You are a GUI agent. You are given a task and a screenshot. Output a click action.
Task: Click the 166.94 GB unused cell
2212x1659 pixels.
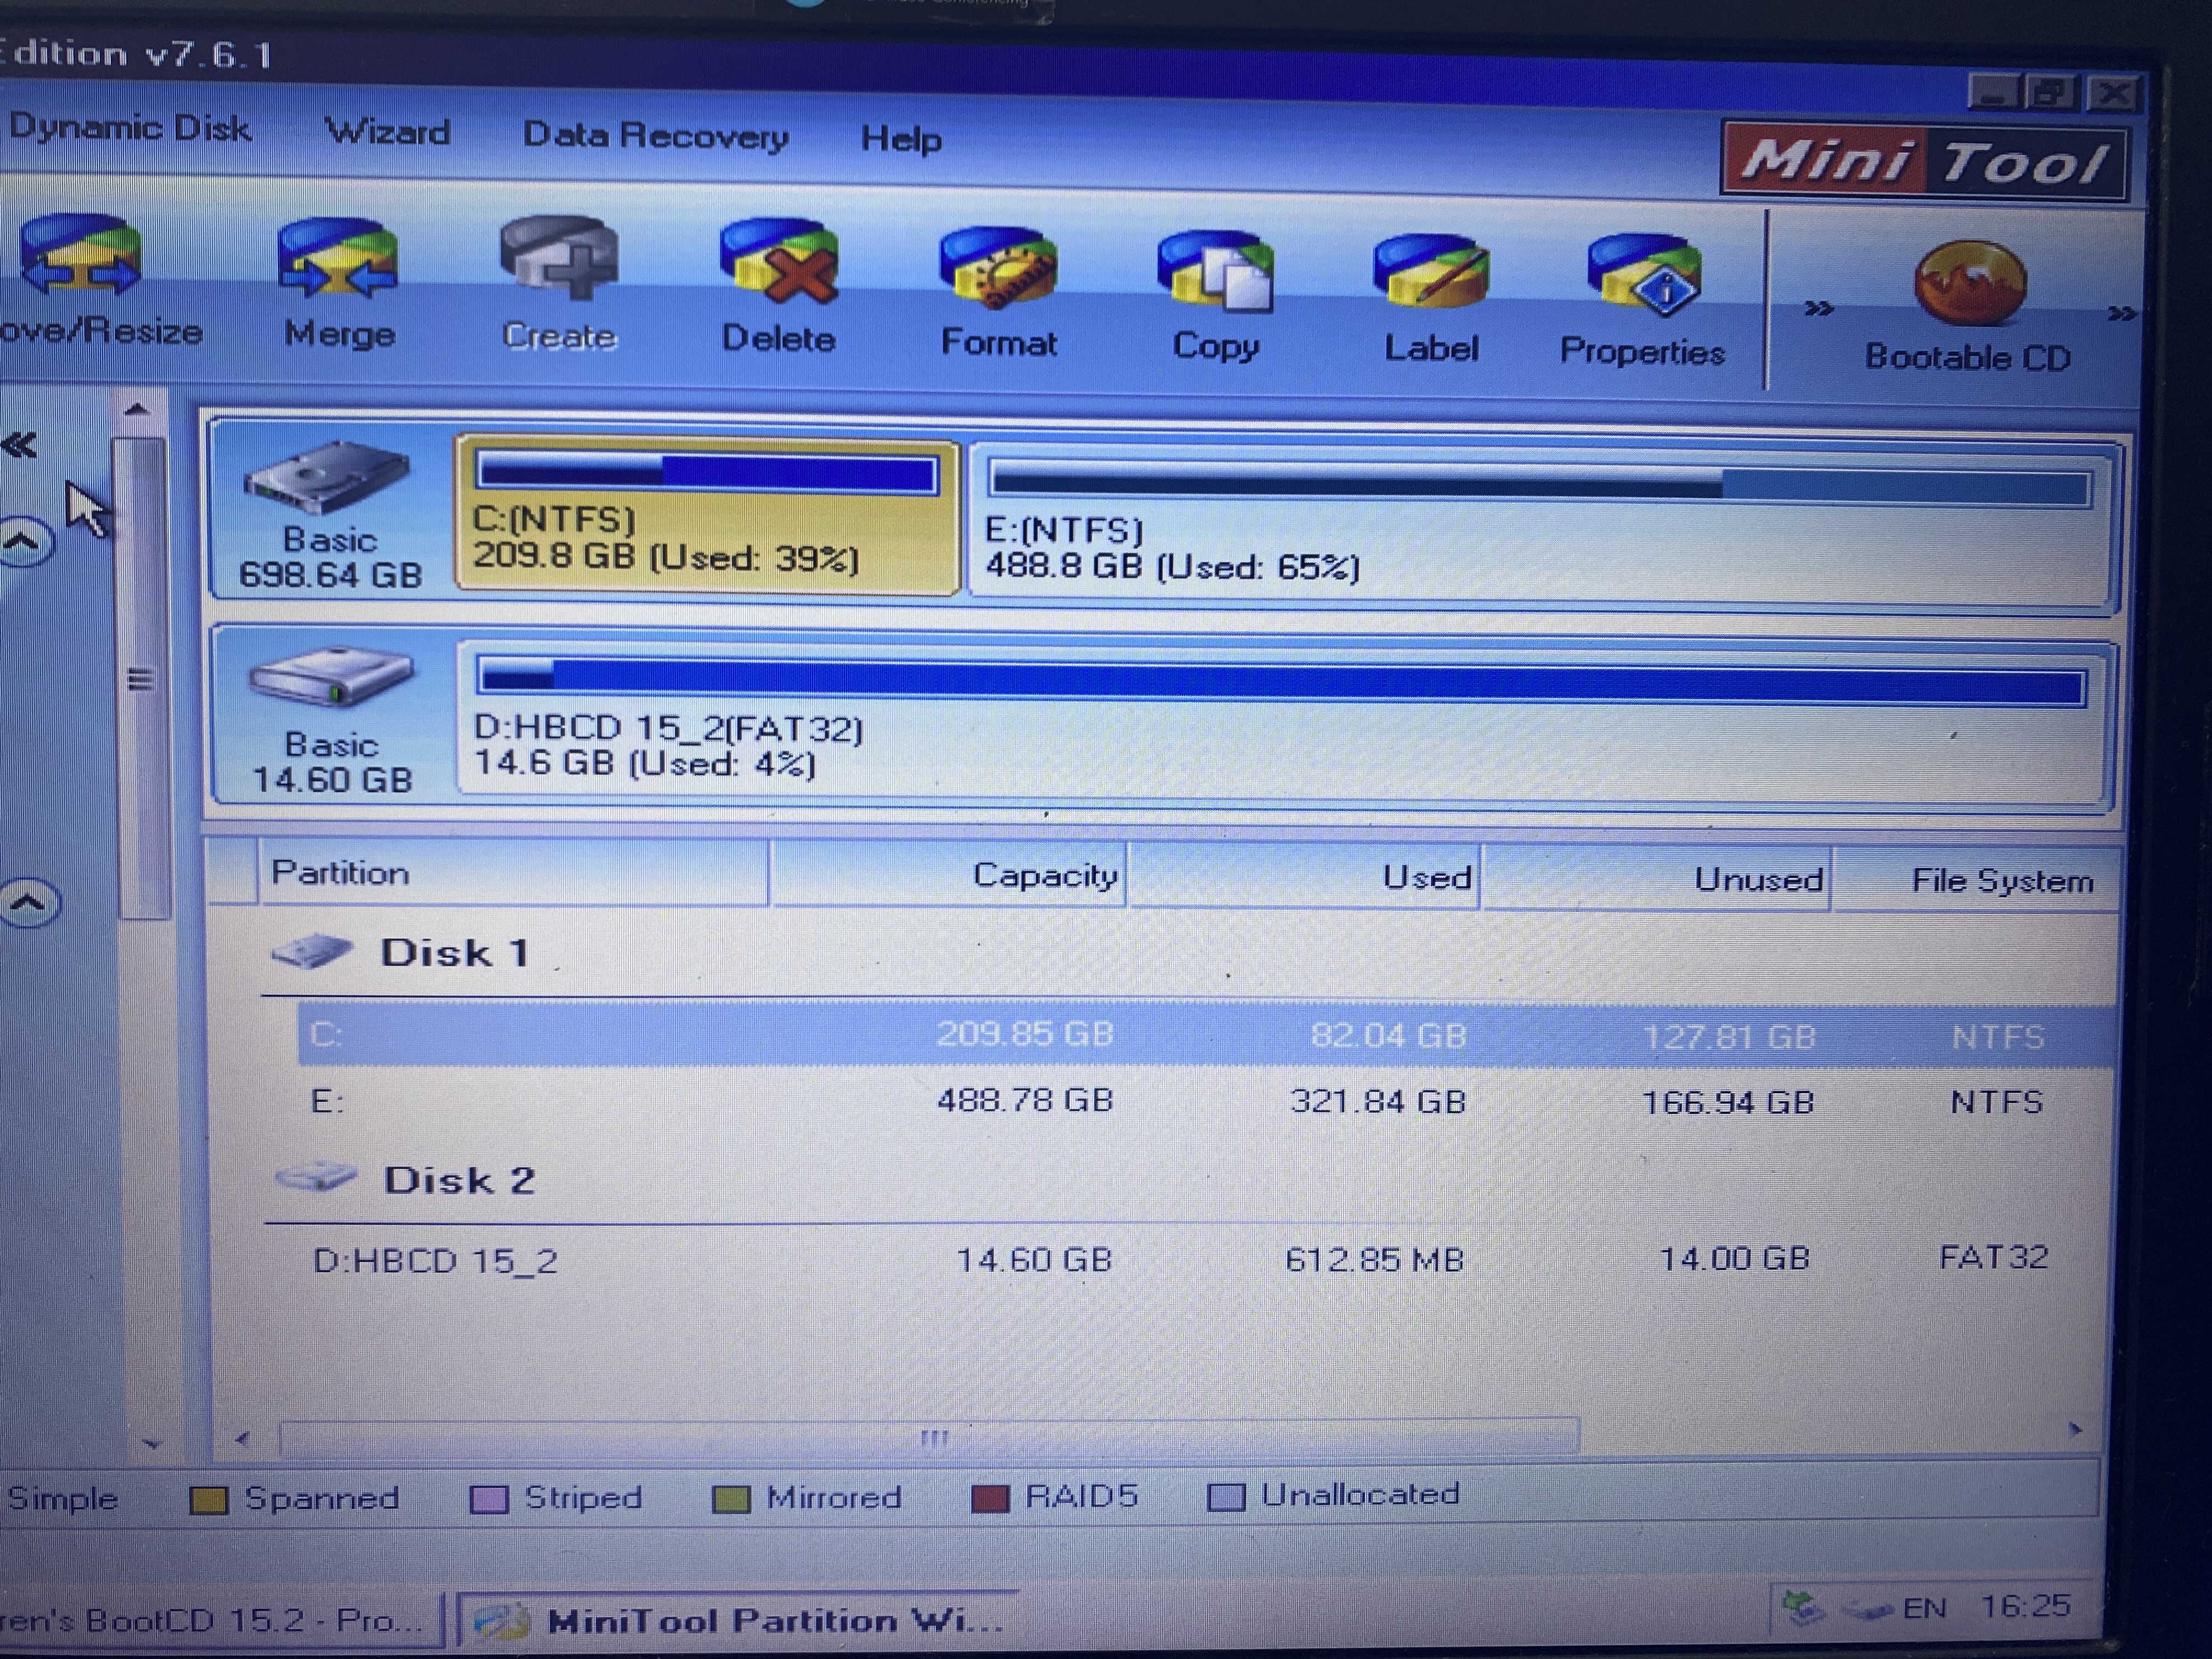coord(1728,1102)
